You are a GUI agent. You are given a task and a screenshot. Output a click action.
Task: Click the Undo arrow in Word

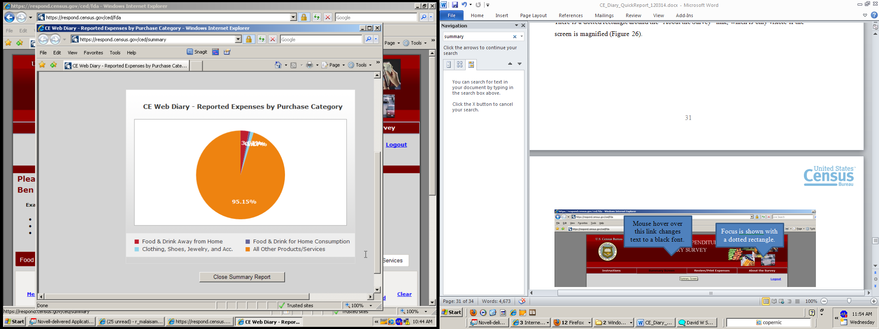point(464,5)
